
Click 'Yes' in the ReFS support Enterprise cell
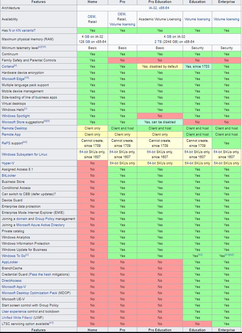tap(226, 143)
